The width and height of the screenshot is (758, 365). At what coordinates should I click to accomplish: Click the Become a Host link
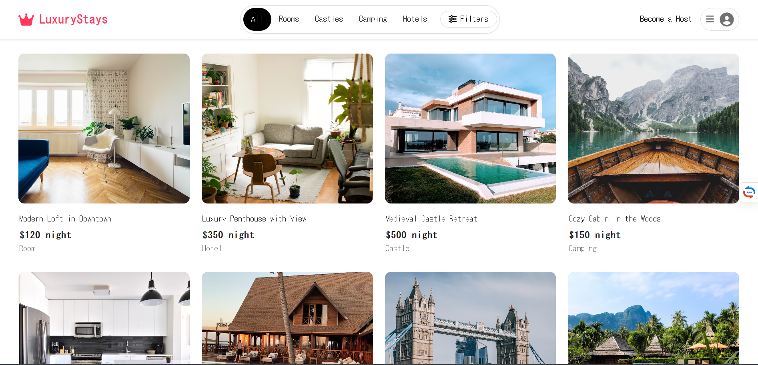tap(666, 19)
